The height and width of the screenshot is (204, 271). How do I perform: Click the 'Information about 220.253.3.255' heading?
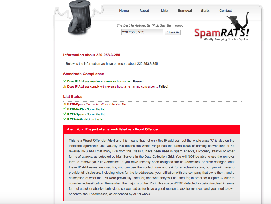92,55
